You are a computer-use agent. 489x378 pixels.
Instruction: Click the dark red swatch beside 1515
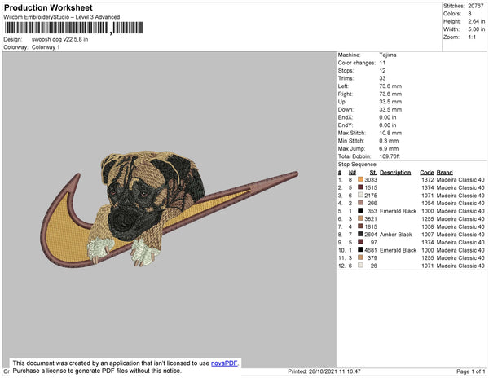click(x=360, y=187)
